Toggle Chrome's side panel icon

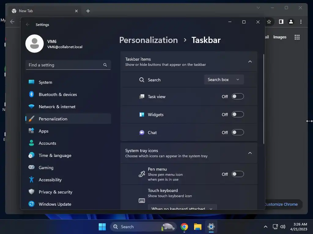pyautogui.click(x=281, y=22)
